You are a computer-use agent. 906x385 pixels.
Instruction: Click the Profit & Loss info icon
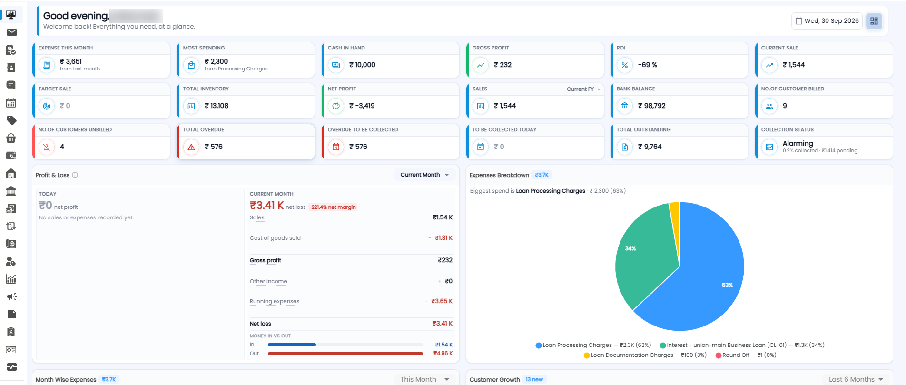[75, 175]
